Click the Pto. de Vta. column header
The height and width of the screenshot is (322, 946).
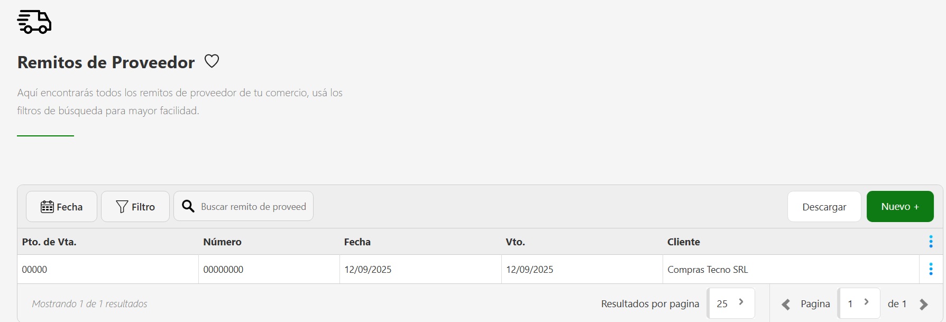tap(49, 242)
